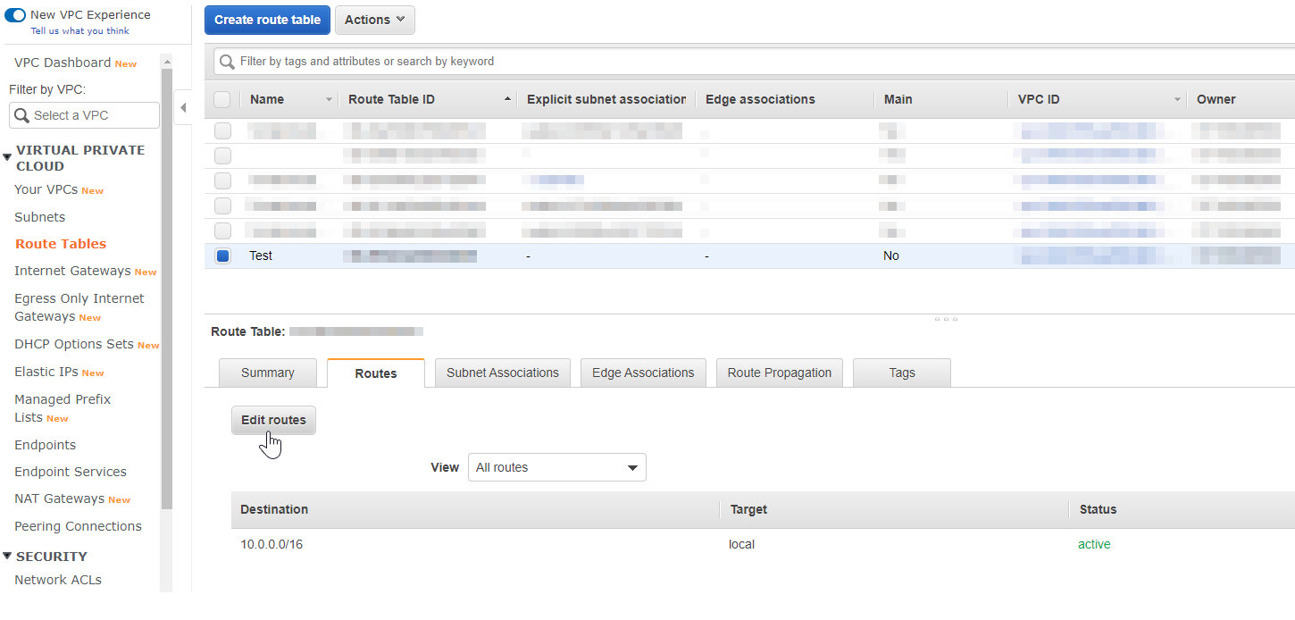Viewport: 1295px width, 620px height.
Task: Open the Name column dropdown arrow
Action: pos(329,99)
